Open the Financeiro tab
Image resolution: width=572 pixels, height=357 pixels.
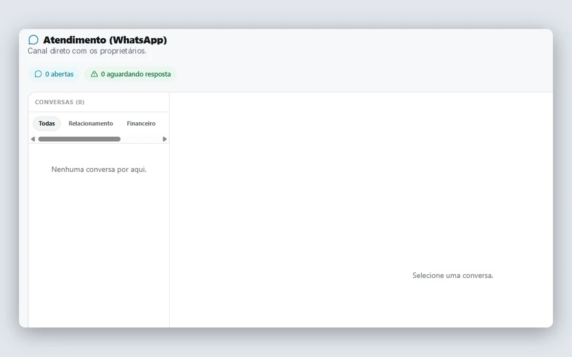click(x=141, y=123)
